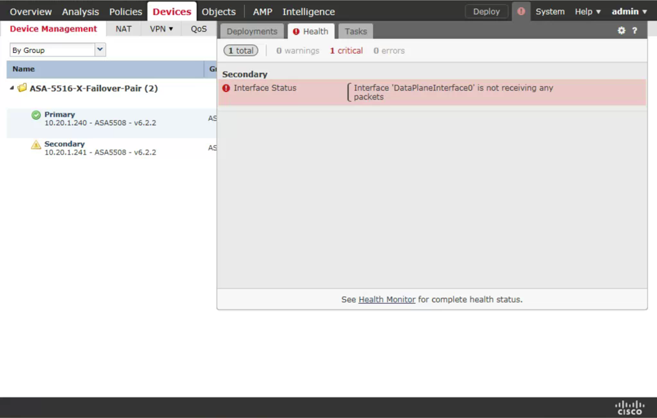Open the admin user dropdown

(629, 12)
